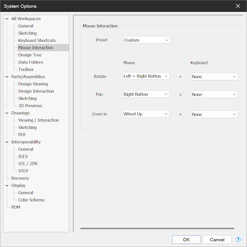The height and width of the screenshot is (247, 247).
Task: Select PDM in the tree
Action: click(16, 207)
